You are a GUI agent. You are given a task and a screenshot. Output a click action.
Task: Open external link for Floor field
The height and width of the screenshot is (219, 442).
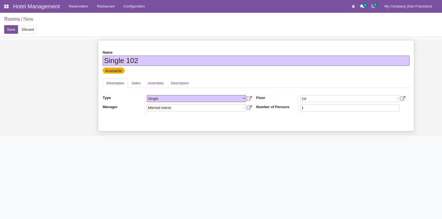click(x=403, y=98)
